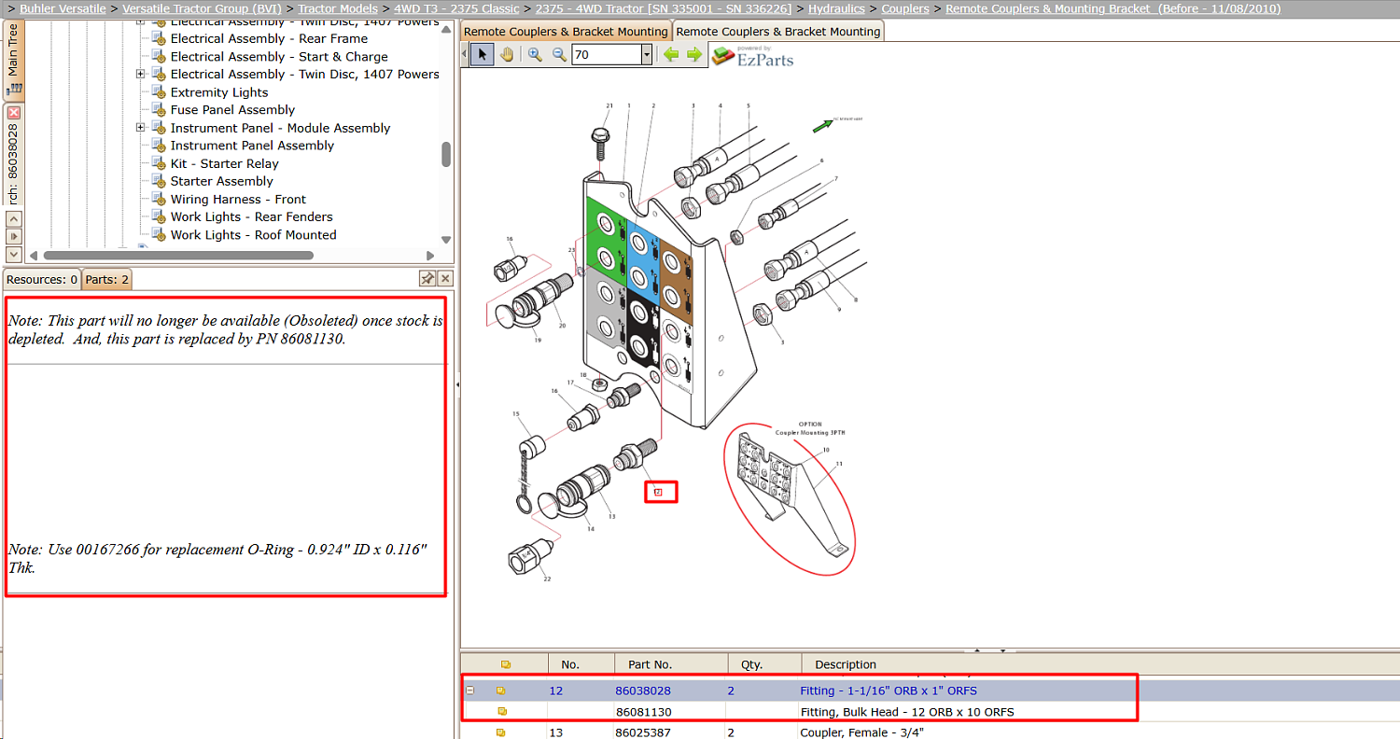Go to Couplers breadcrumb link
The height and width of the screenshot is (739, 1400).
pos(905,8)
